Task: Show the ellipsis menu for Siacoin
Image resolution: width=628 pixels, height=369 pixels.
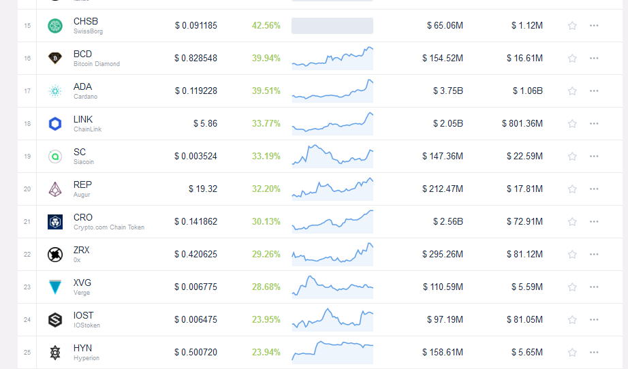Action: (x=594, y=157)
